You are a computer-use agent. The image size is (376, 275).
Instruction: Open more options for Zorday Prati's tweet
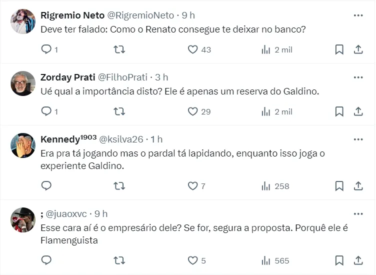[x=358, y=77]
